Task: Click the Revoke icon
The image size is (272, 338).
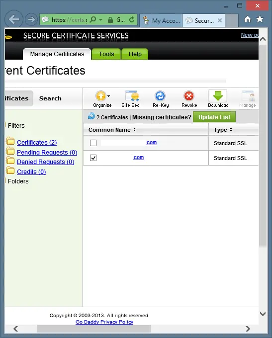Action: (189, 96)
